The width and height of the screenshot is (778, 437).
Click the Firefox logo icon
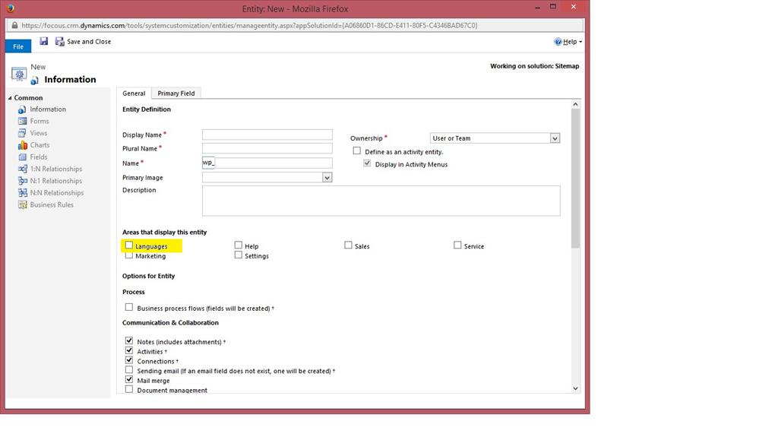(11, 8)
